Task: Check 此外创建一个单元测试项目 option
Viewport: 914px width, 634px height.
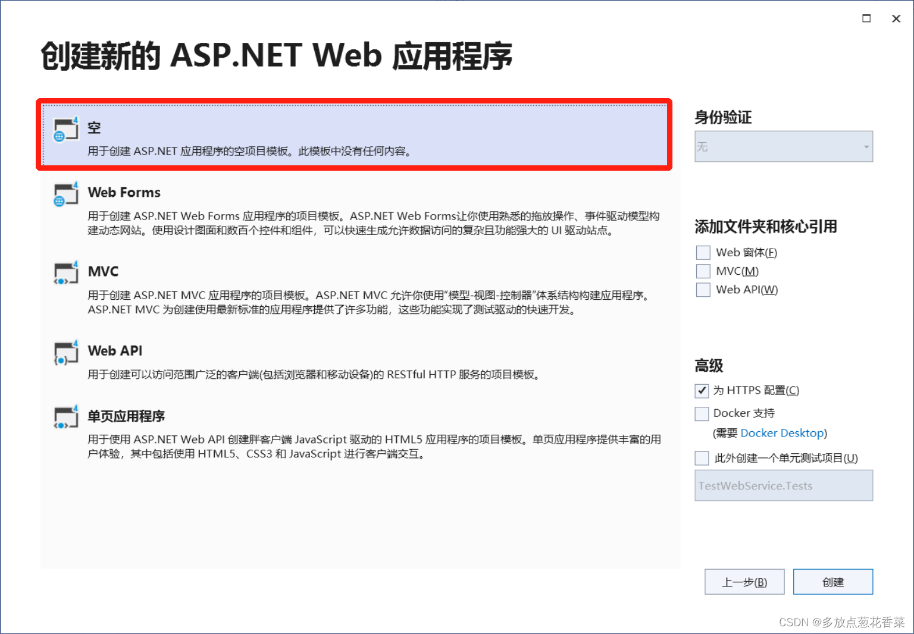Action: (702, 458)
